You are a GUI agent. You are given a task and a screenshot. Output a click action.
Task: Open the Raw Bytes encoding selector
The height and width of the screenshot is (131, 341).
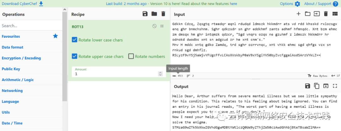(x=318, y=76)
